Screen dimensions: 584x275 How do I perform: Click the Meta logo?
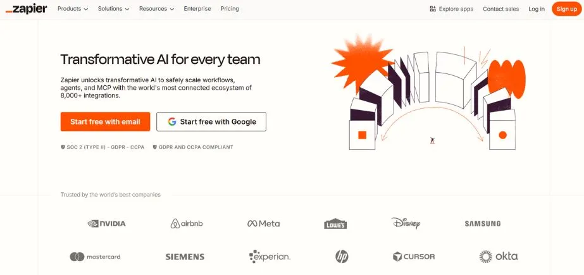point(263,224)
